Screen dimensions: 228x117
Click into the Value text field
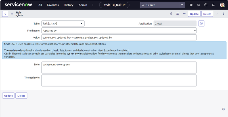point(119,37)
